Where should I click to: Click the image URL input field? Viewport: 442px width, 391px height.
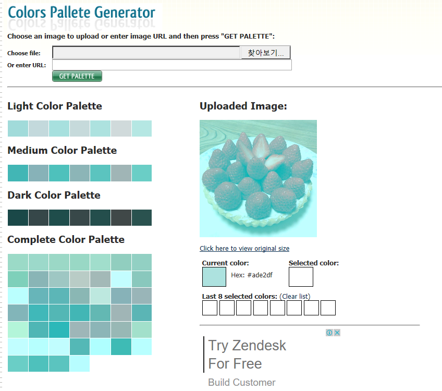[172, 65]
